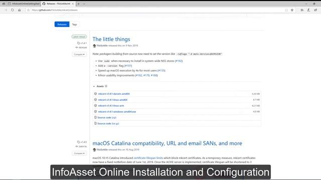Screen dimensions: 321x180
Task: Open the v1.4.0 tag link
Action: pyautogui.click(x=82, y=142)
